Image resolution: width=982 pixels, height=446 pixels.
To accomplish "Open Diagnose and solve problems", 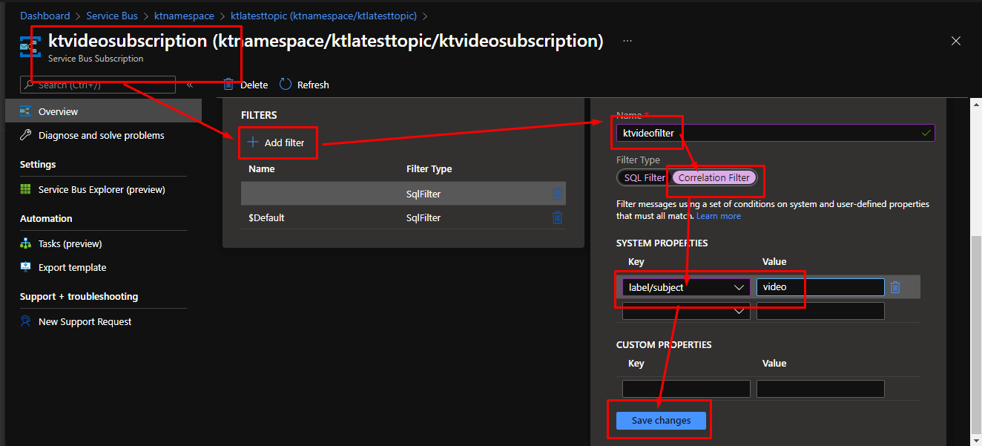I will click(101, 136).
